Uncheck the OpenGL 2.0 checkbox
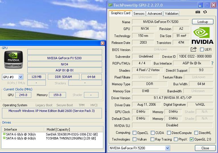 (192, 139)
